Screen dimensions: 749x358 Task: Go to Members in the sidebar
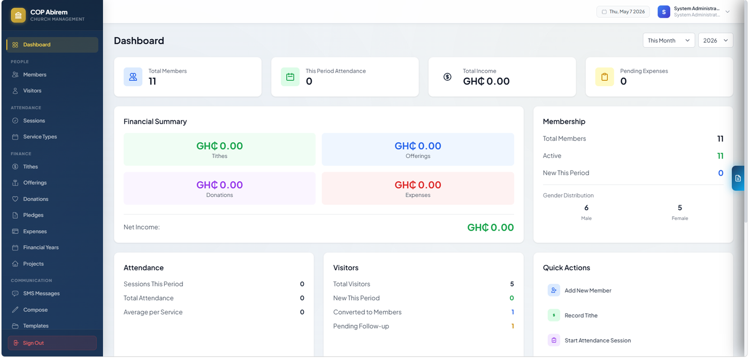(x=52, y=75)
